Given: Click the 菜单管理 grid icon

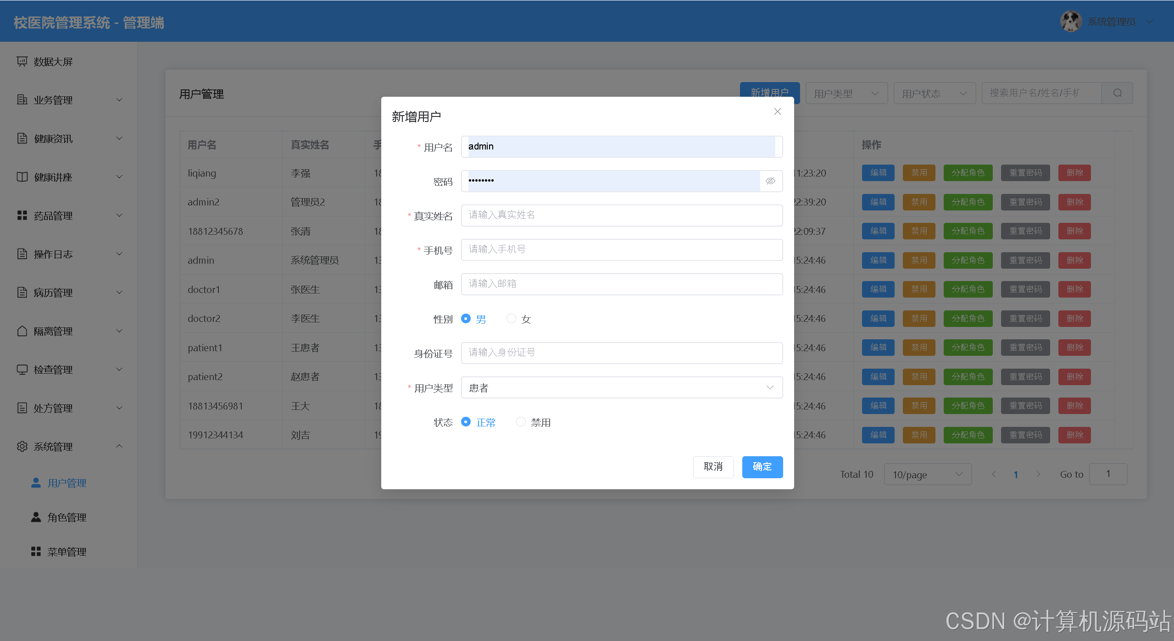Looking at the screenshot, I should 36,551.
